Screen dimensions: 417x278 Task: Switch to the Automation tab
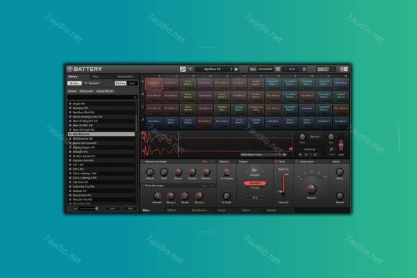click(125, 76)
